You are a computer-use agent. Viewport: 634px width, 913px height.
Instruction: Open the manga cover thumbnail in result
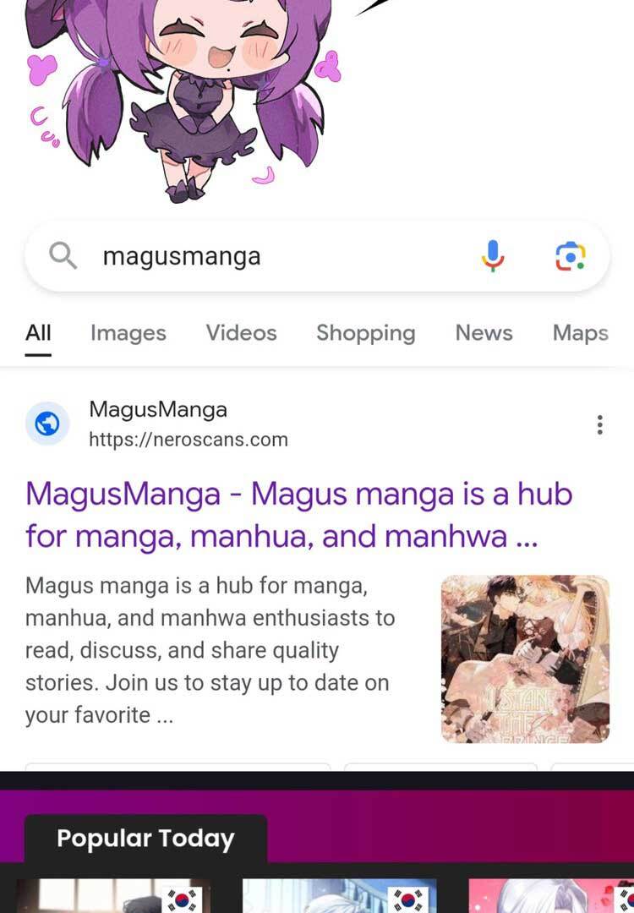[525, 659]
